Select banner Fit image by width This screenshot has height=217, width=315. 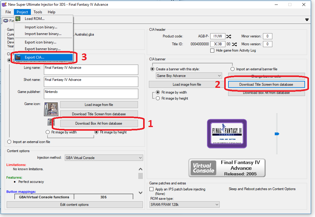click(158, 92)
